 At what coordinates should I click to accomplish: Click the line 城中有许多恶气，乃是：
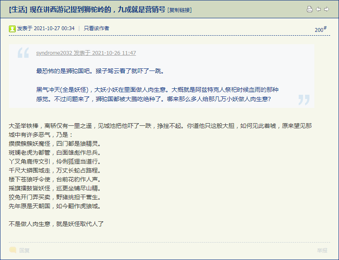point(41,135)
